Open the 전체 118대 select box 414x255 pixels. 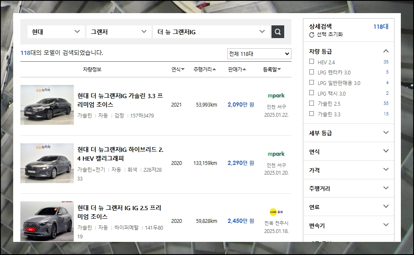pos(259,54)
